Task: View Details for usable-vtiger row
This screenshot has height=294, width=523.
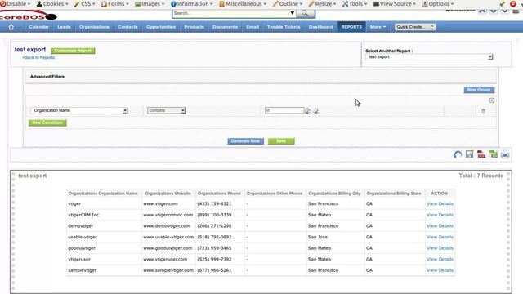Action: pos(440,237)
